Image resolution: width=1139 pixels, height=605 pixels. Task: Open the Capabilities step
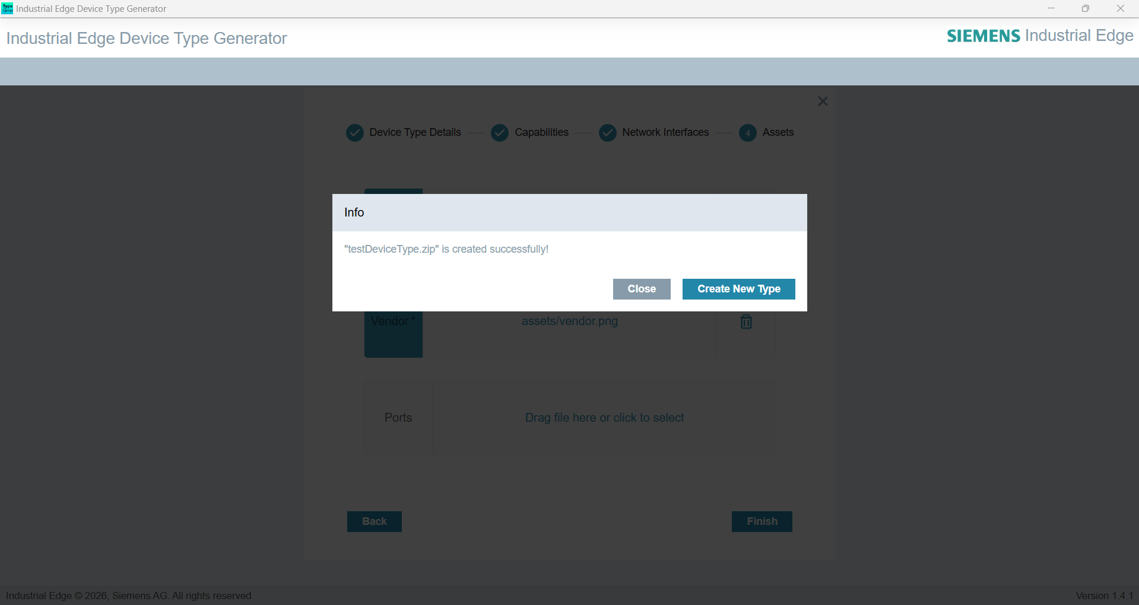click(x=541, y=132)
